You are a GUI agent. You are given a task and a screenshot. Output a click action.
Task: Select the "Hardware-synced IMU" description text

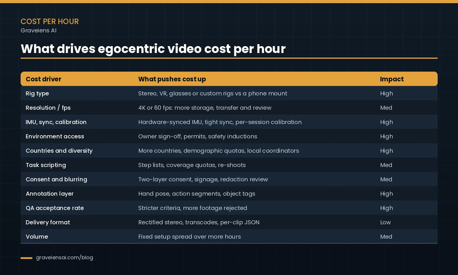click(220, 122)
